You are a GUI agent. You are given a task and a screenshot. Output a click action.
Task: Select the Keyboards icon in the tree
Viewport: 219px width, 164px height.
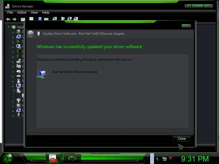tap(19, 76)
